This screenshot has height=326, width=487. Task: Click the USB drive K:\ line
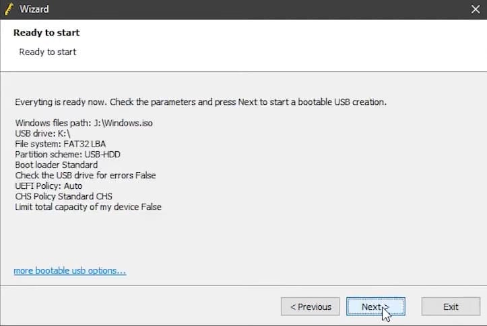42,133
